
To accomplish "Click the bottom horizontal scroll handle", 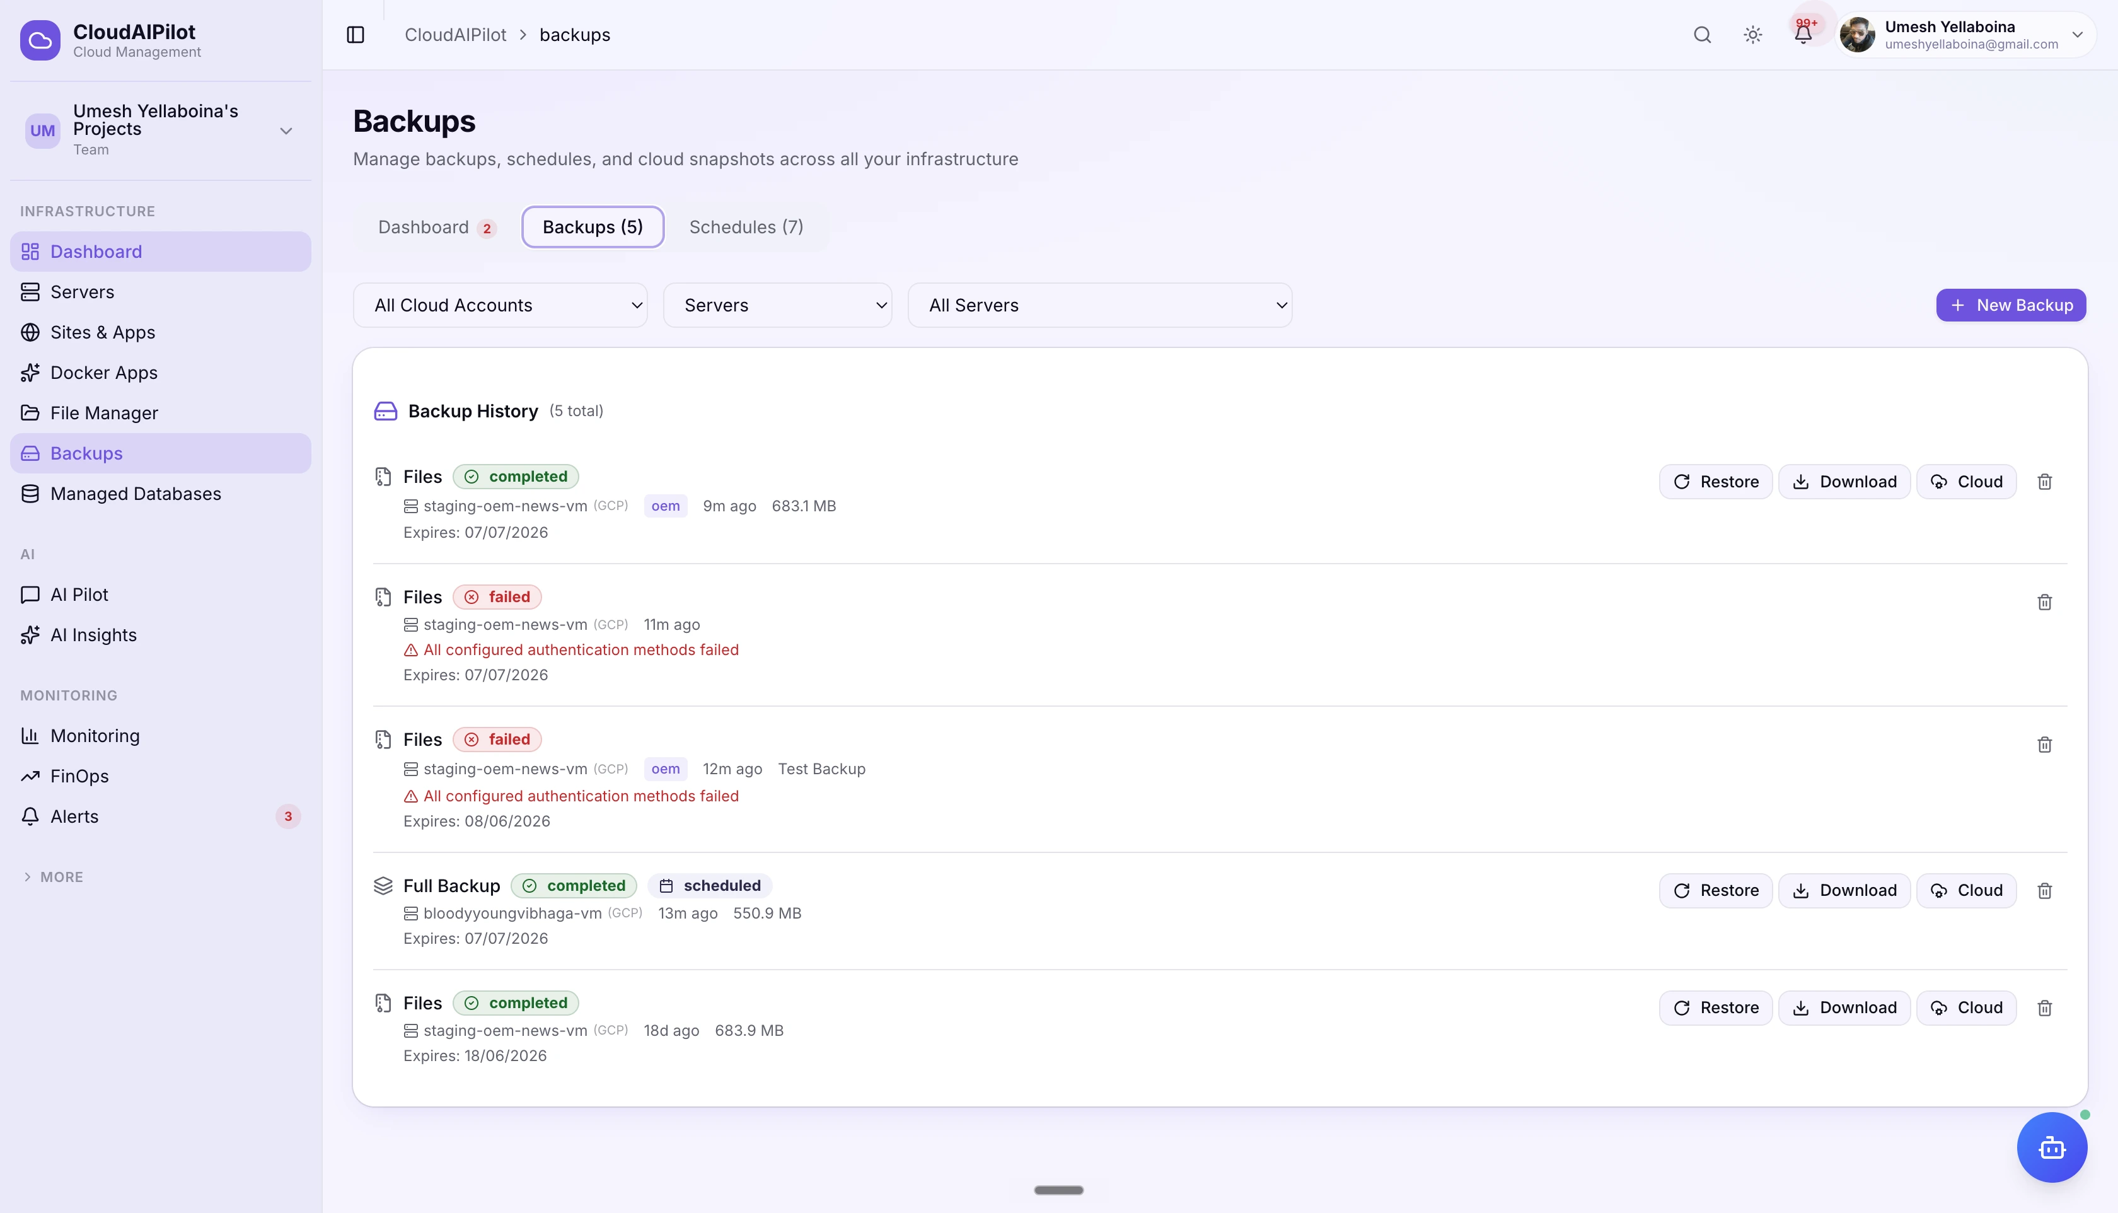I will 1058,1190.
